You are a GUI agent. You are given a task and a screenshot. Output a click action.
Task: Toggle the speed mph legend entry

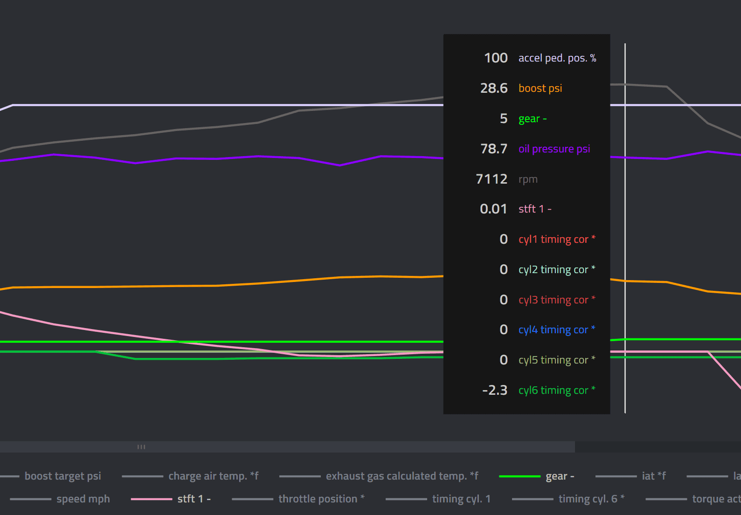(60, 499)
